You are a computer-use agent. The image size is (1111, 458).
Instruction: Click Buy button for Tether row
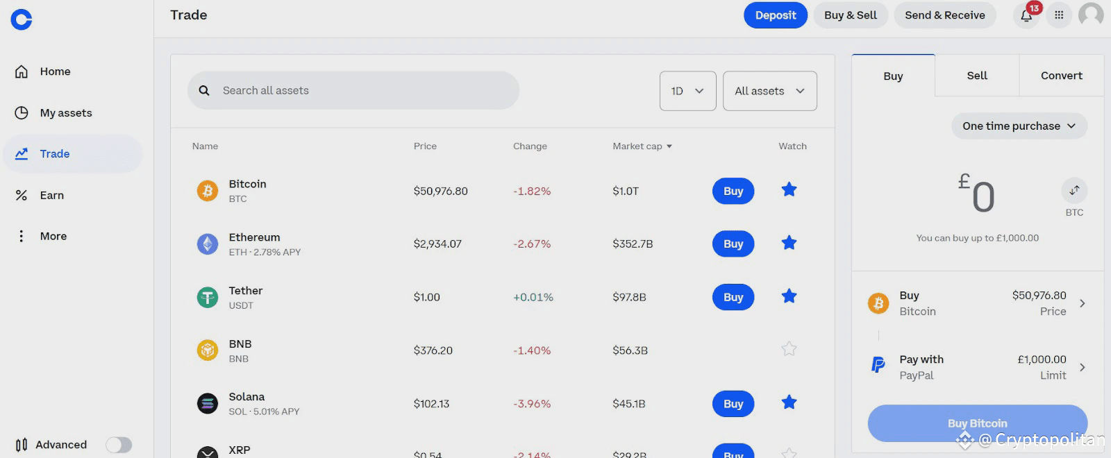pyautogui.click(x=733, y=297)
